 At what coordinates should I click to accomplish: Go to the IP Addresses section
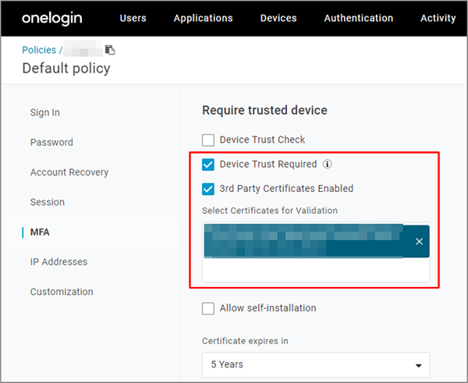pos(58,262)
